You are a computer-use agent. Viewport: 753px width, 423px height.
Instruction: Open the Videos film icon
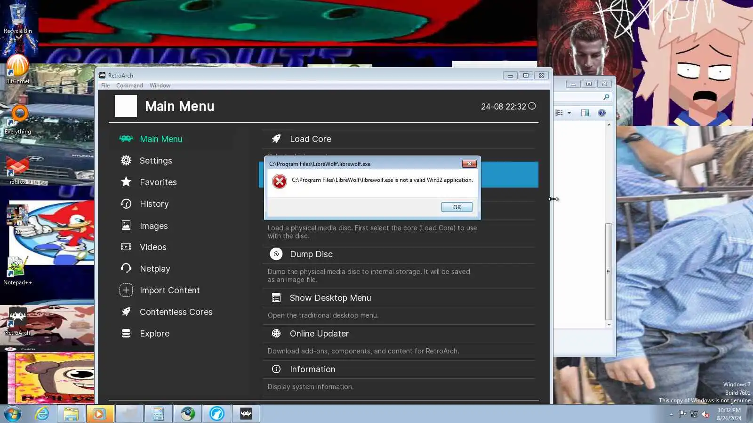coord(126,247)
